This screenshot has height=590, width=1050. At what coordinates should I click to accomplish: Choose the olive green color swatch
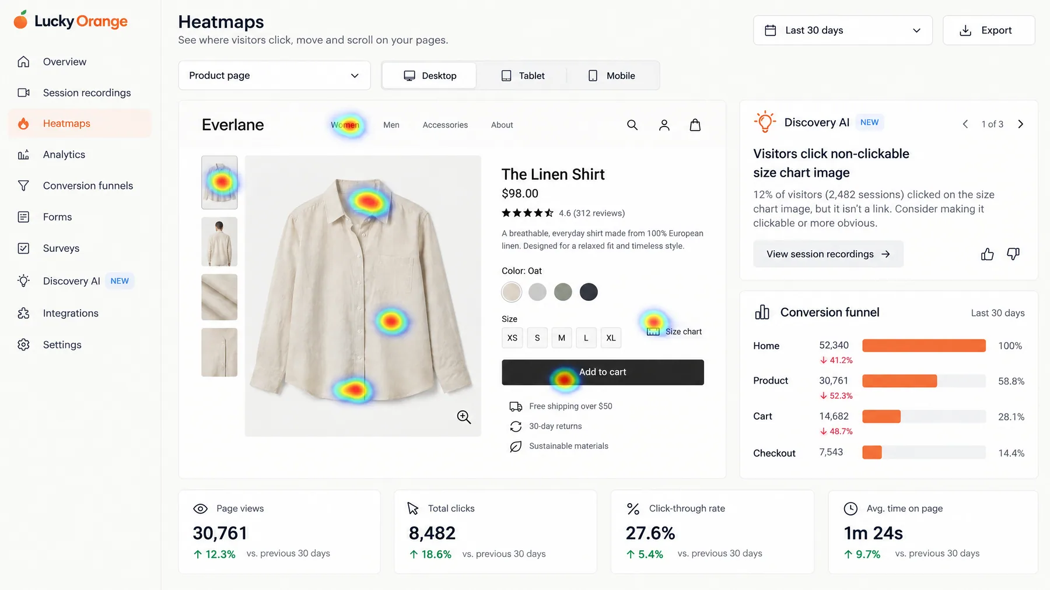point(563,292)
